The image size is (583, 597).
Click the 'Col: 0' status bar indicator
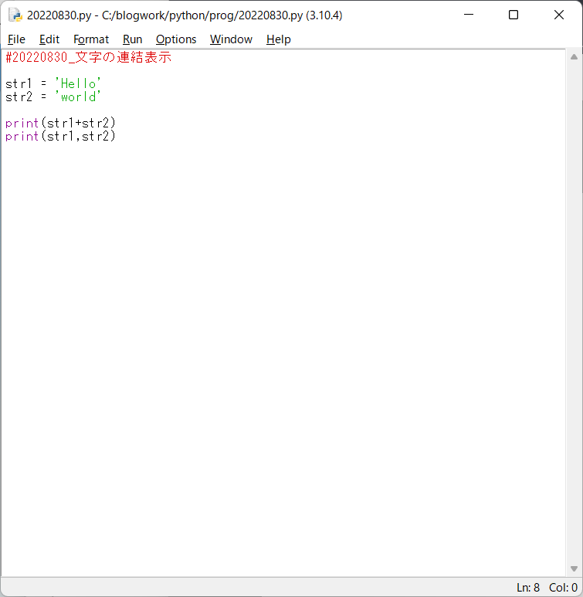coord(563,588)
